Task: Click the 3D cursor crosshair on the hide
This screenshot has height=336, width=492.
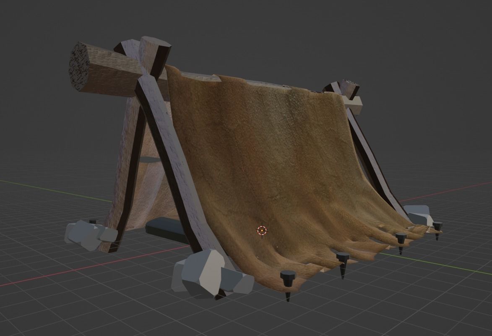Action: coord(262,231)
